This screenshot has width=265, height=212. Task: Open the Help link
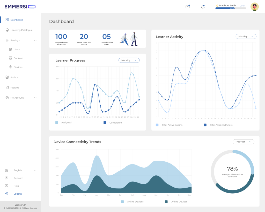[16, 186]
